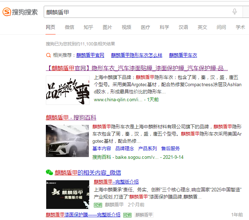Click the orange magnifier icon beside 相关推荐
The image size is (249, 220).
coord(48,55)
